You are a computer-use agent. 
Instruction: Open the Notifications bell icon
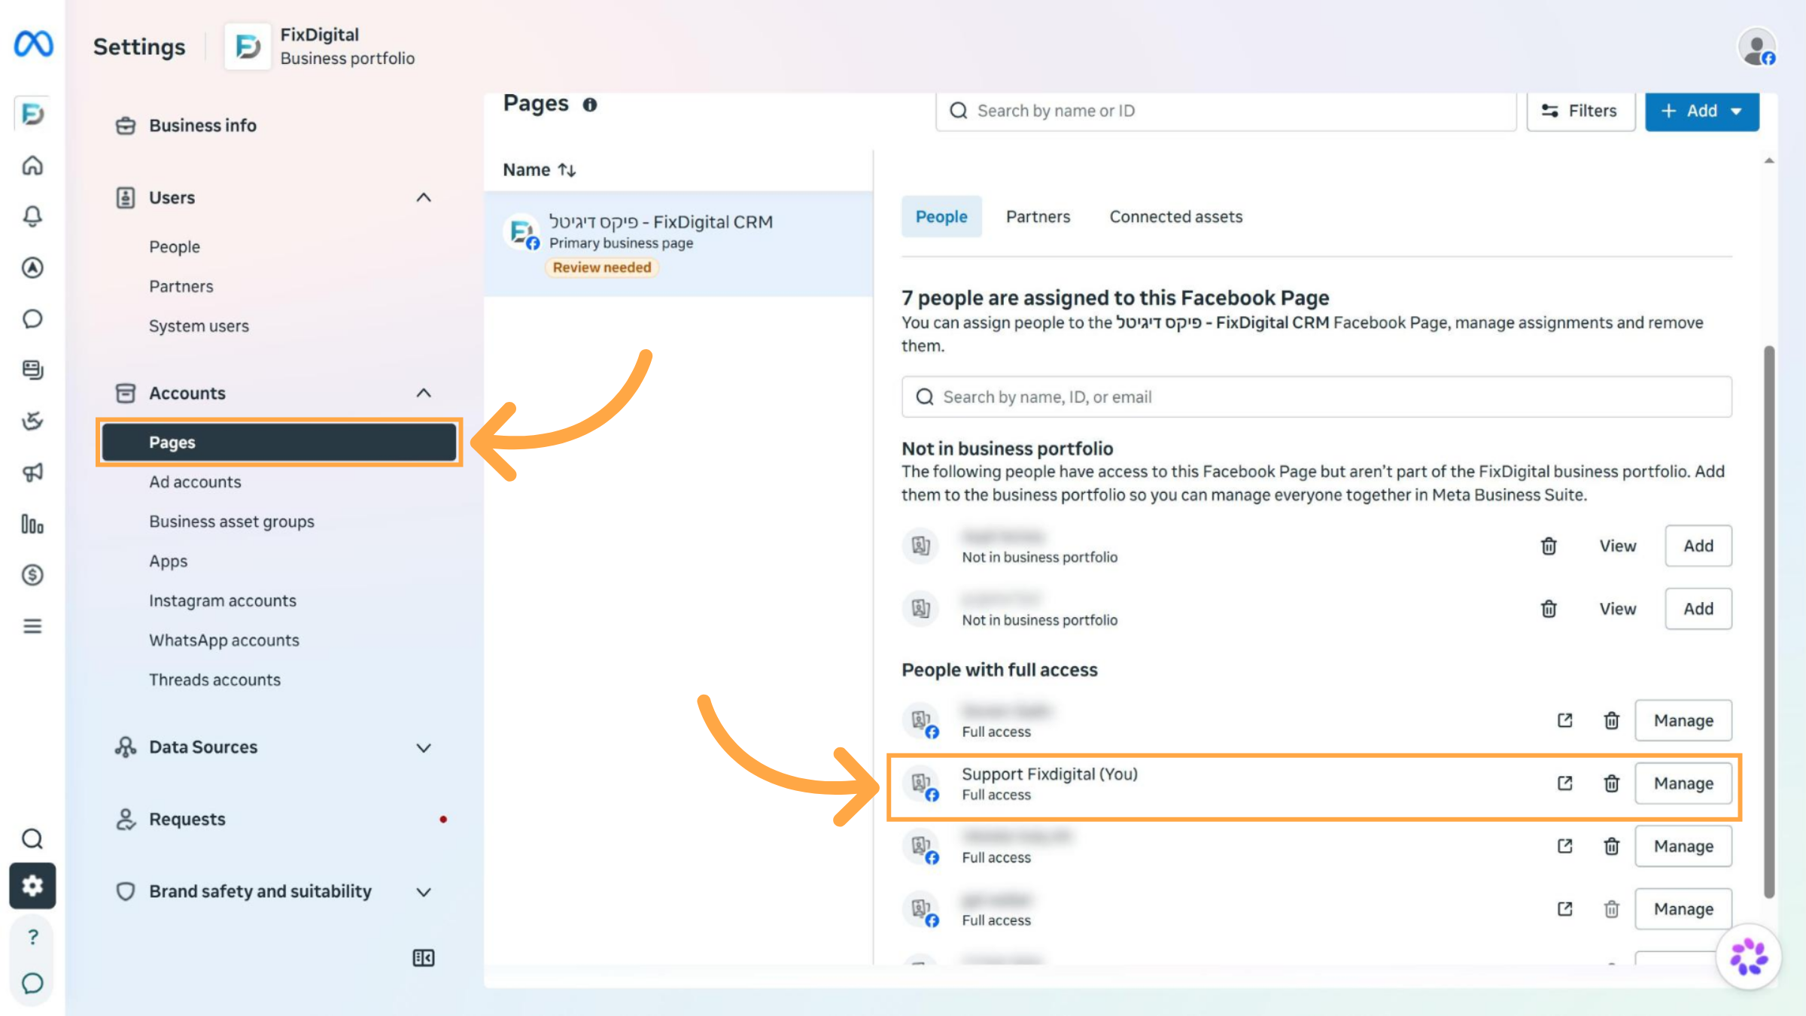pos(32,217)
